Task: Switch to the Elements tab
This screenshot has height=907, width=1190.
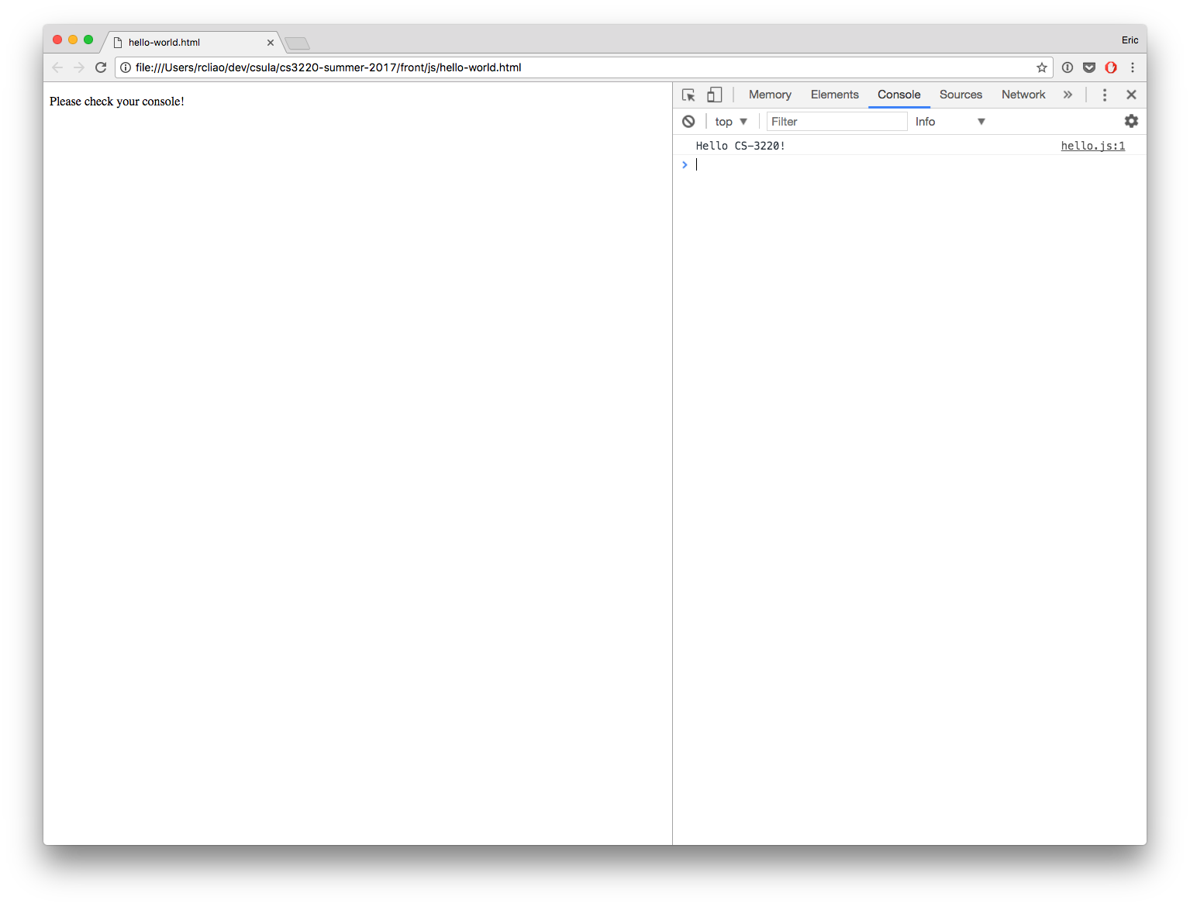Action: click(834, 95)
